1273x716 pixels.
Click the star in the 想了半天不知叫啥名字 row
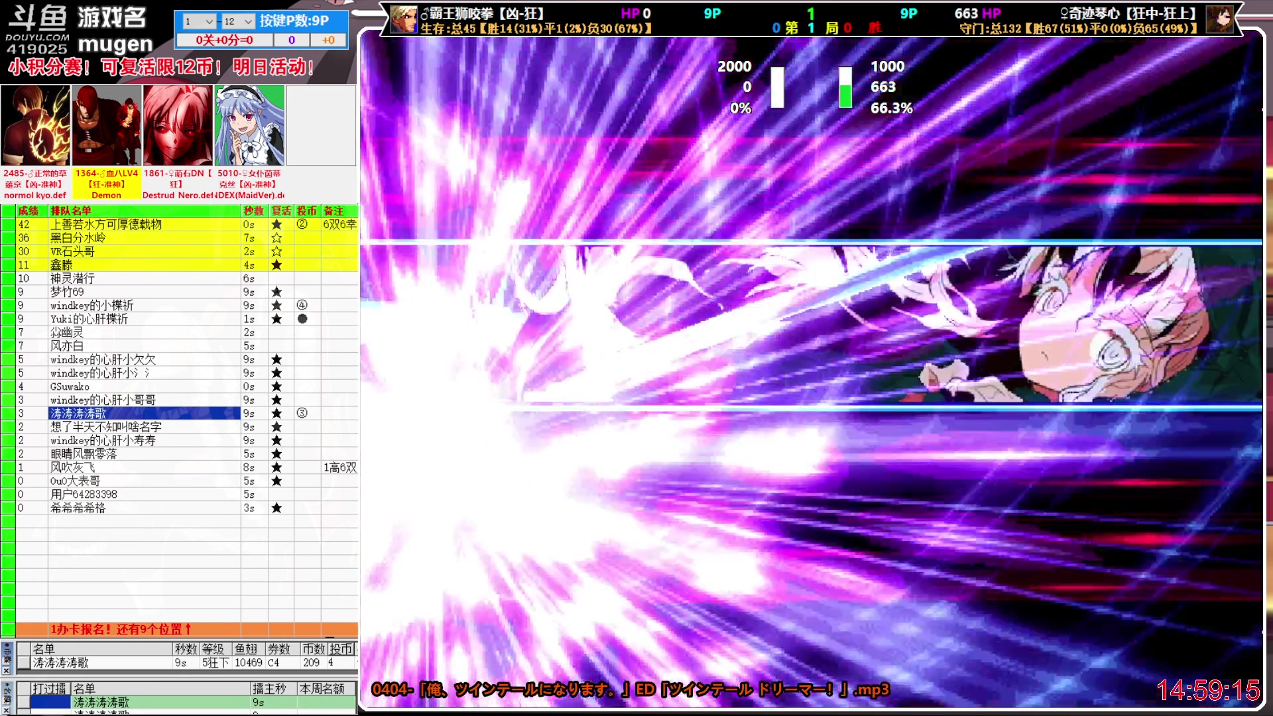click(x=276, y=427)
